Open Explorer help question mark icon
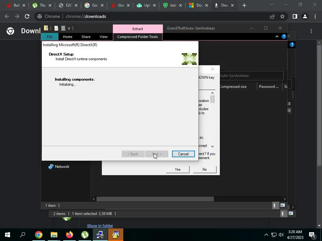322x241 pixels. 284,36
